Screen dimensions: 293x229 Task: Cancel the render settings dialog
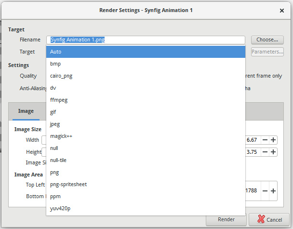pyautogui.click(x=269, y=219)
